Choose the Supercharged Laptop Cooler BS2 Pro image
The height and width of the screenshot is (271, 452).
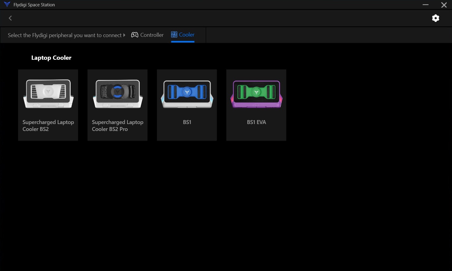click(x=118, y=94)
